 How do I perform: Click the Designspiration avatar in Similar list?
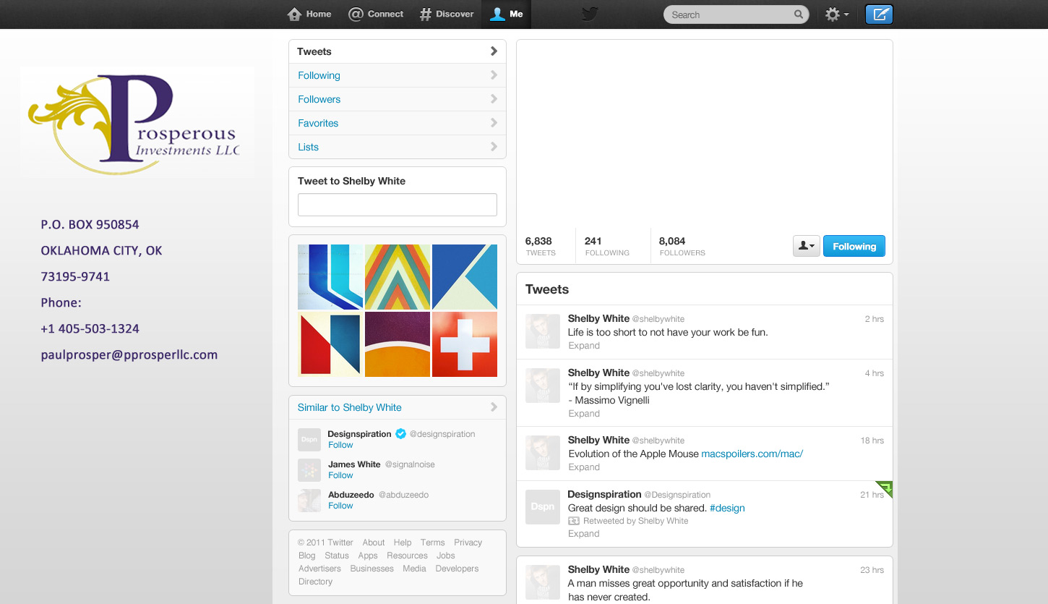[309, 439]
